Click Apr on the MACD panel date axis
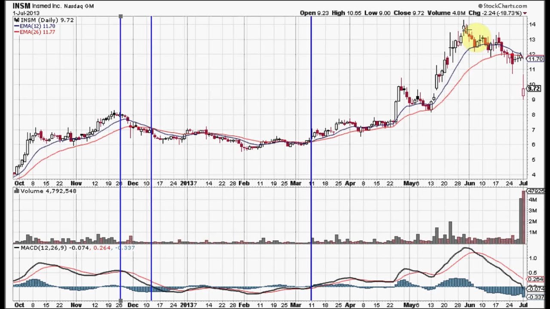Image resolution: width=550 pixels, height=309 pixels. [x=351, y=305]
